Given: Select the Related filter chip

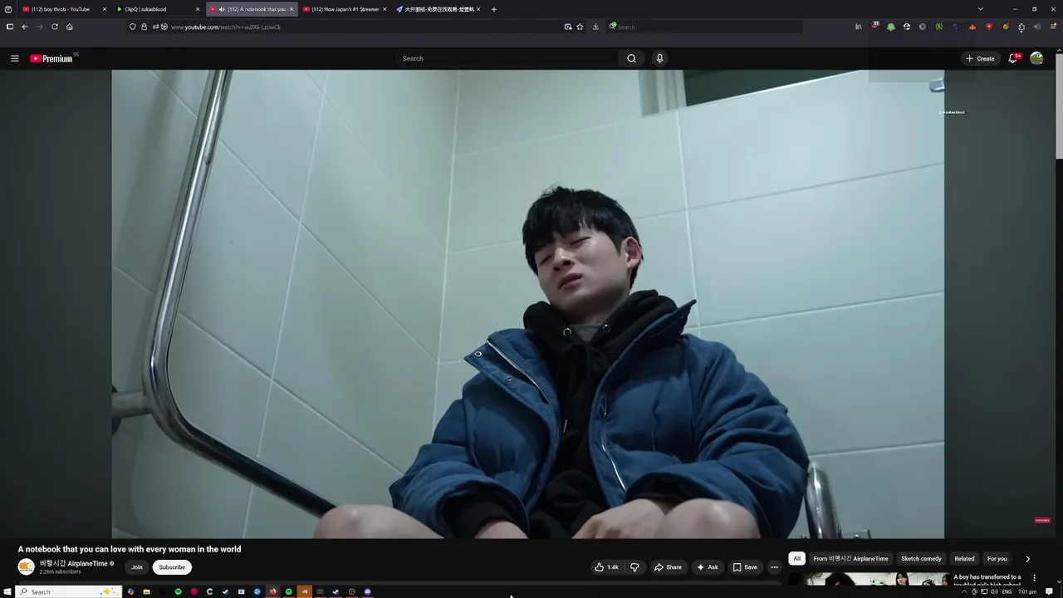Looking at the screenshot, I should [x=964, y=559].
